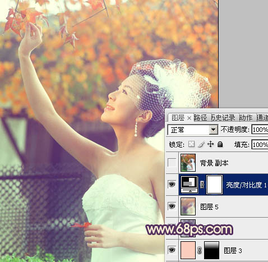Click the 不透明度 opacity value field

coord(260,130)
